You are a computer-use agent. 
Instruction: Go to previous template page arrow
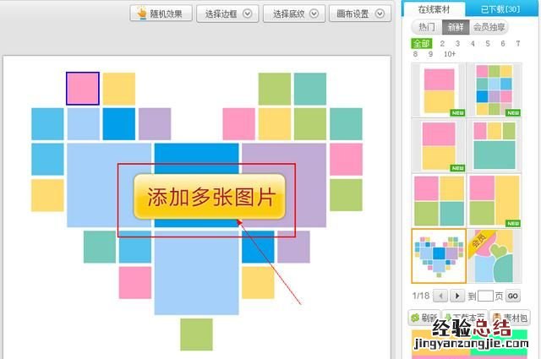click(440, 296)
